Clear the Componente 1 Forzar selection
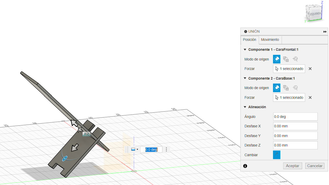329x185 pixels. [310, 69]
